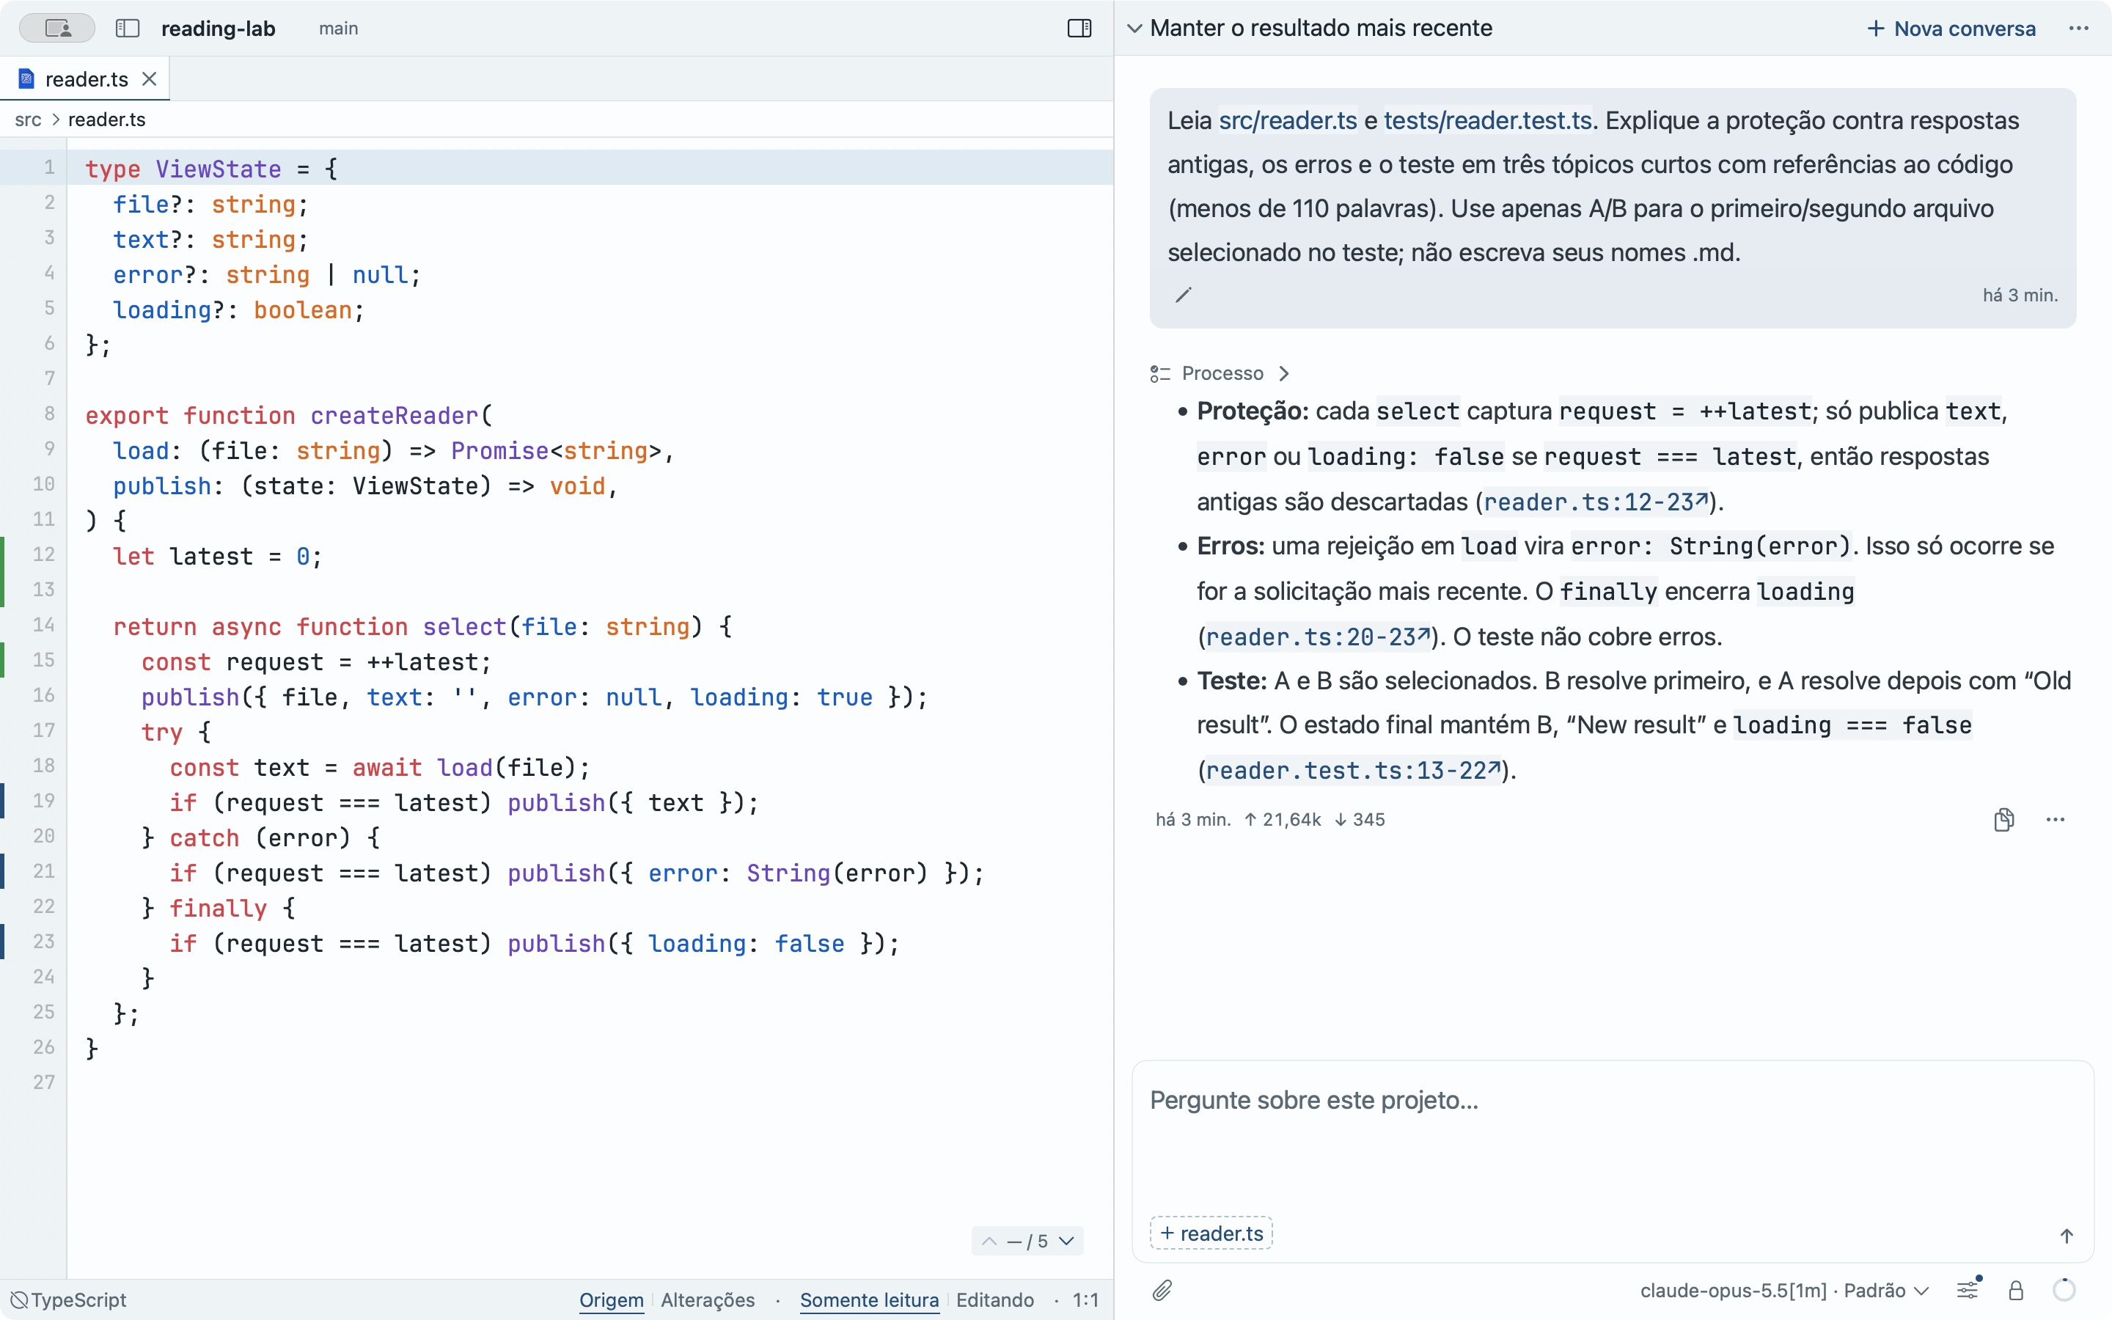Copy the assistant response
The width and height of the screenshot is (2112, 1320).
2003,819
